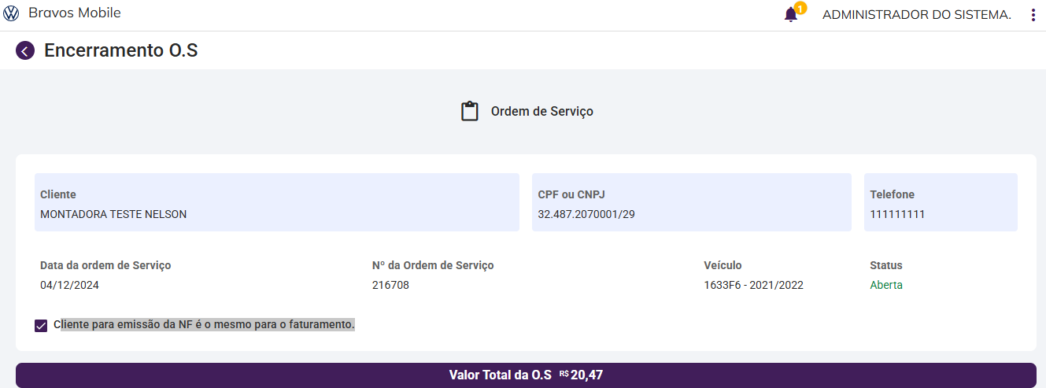Click the Bravos Mobile title
Viewport: 1046px width, 388px height.
[x=75, y=13]
